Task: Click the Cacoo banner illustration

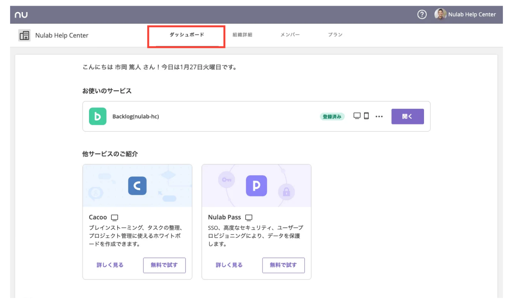Action: click(137, 186)
